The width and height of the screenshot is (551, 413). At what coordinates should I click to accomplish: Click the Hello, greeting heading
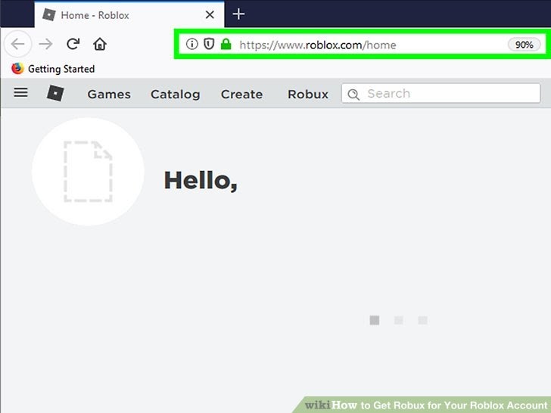[x=201, y=181]
